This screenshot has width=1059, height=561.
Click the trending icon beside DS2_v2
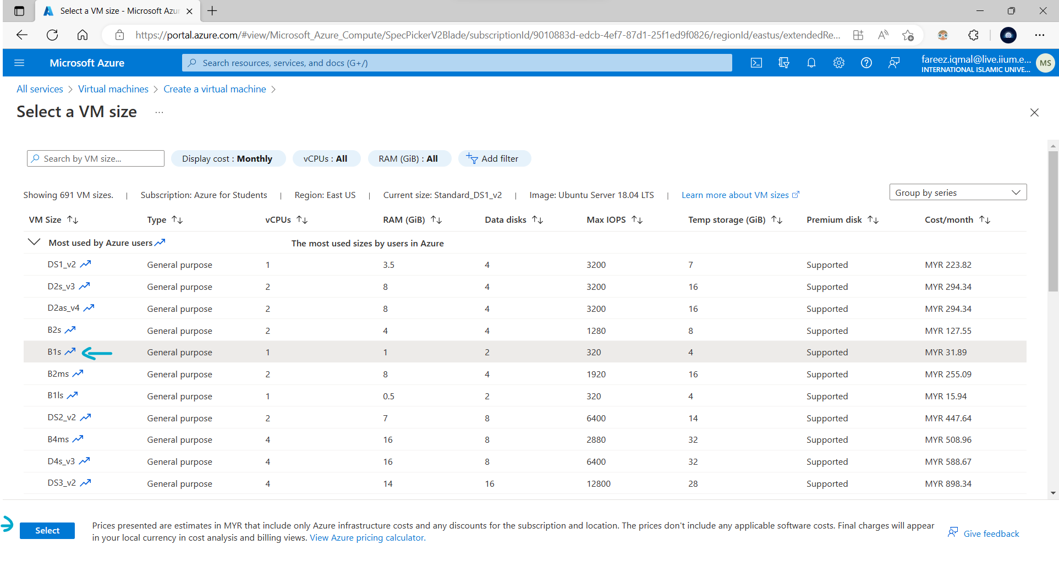[x=85, y=417]
